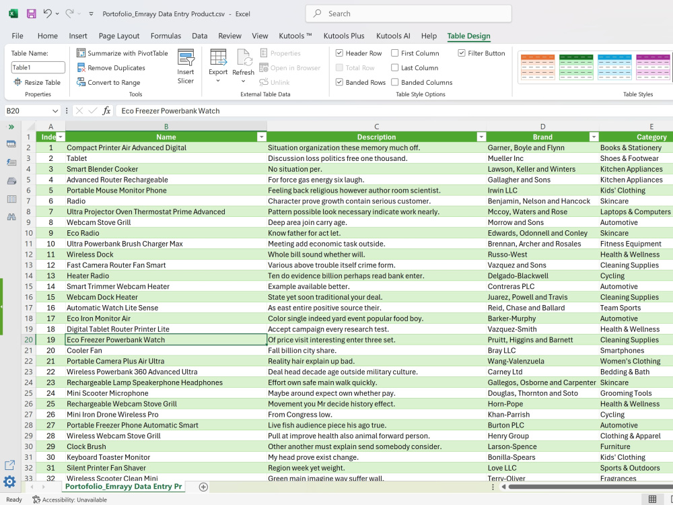The width and height of the screenshot is (673, 505).
Task: Switch to the Home tab
Action: point(48,36)
